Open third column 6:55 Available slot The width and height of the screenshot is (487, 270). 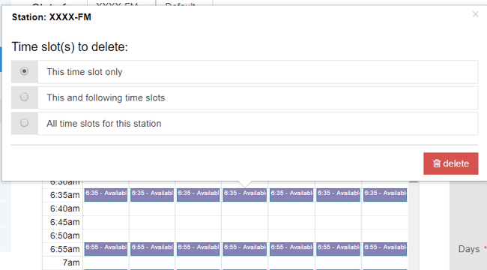198,249
